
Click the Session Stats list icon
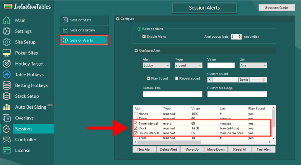(x=65, y=20)
